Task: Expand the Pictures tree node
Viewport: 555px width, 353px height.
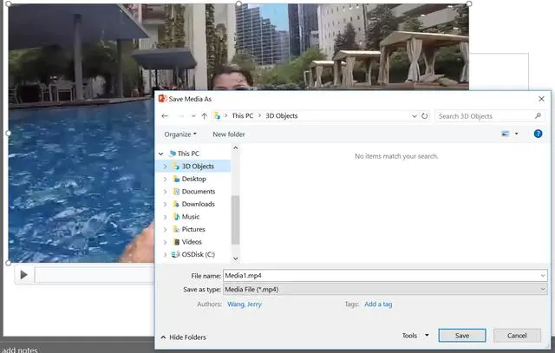Action: coord(165,230)
